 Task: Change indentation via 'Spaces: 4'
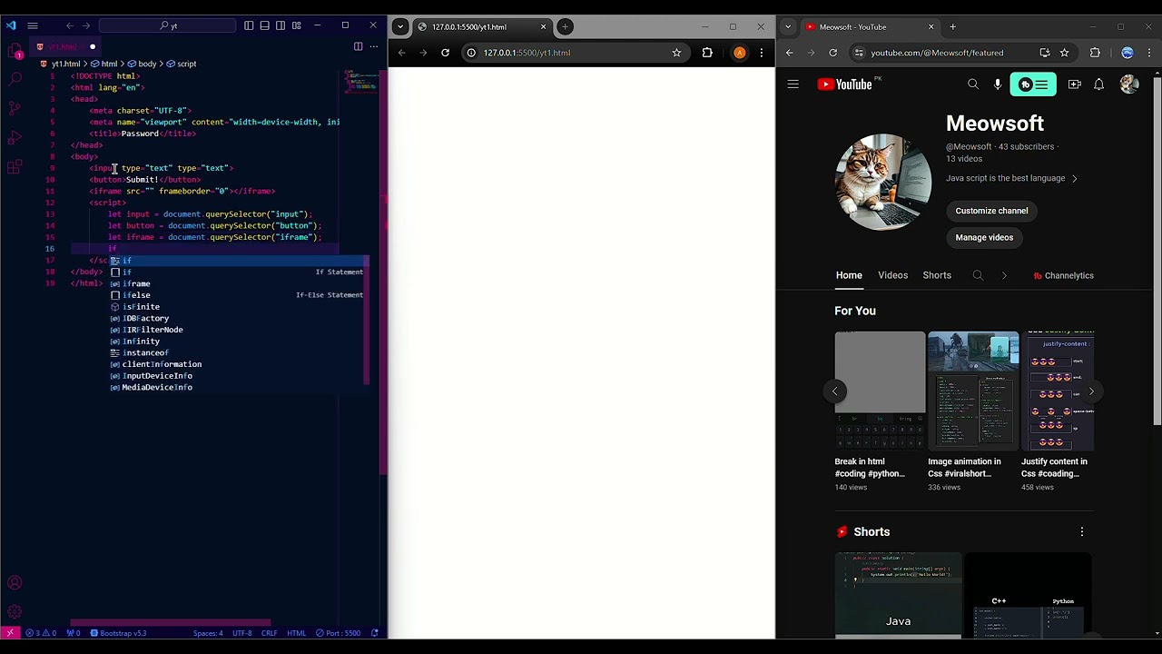(x=208, y=633)
